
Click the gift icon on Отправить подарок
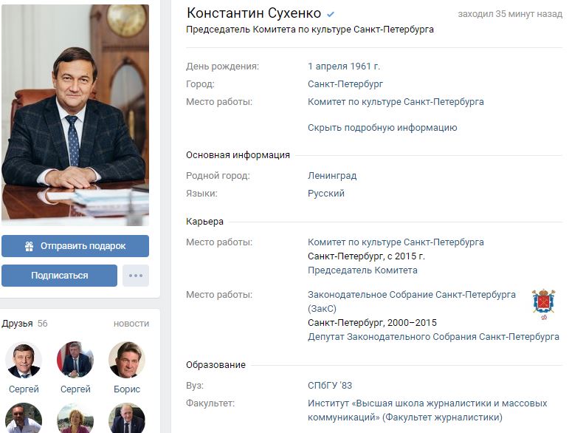29,246
